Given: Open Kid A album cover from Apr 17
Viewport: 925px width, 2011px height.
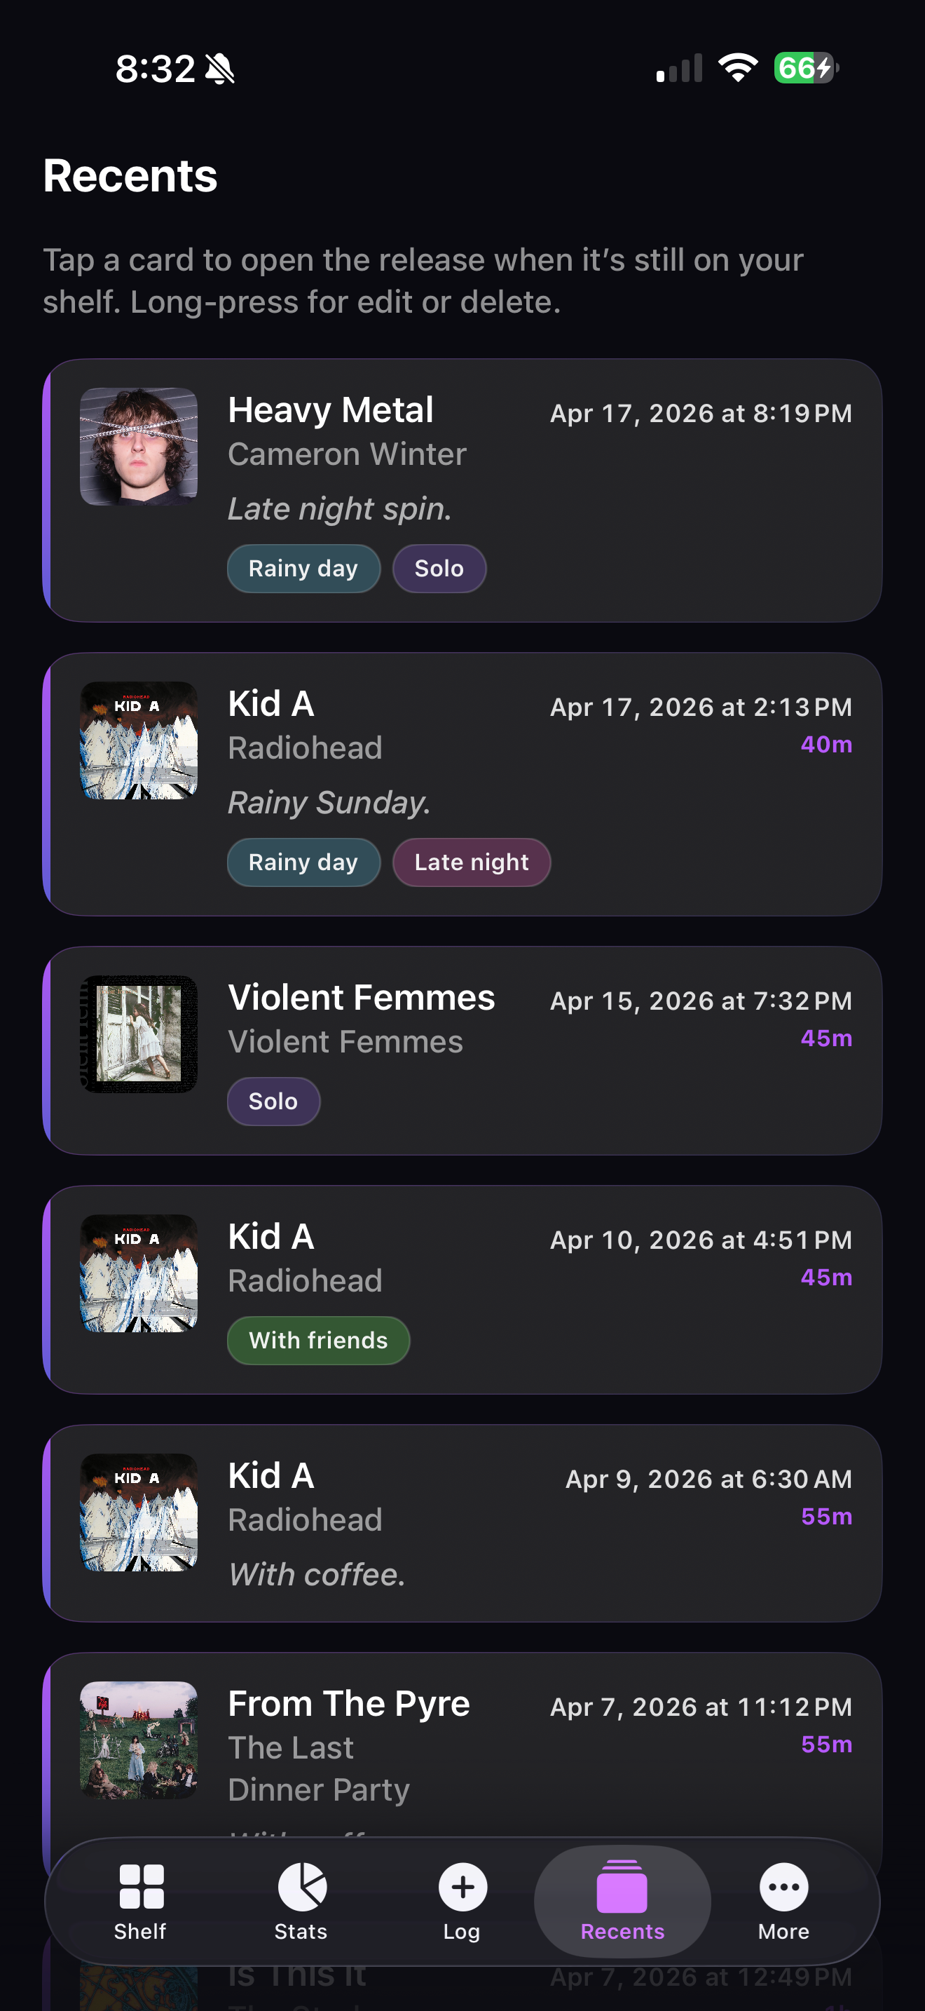Looking at the screenshot, I should click(x=139, y=740).
